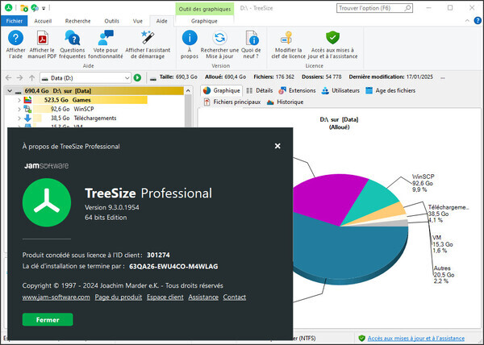This screenshot has width=484, height=345.
Task: Select the Fichiers principaux tab
Action: point(232,102)
